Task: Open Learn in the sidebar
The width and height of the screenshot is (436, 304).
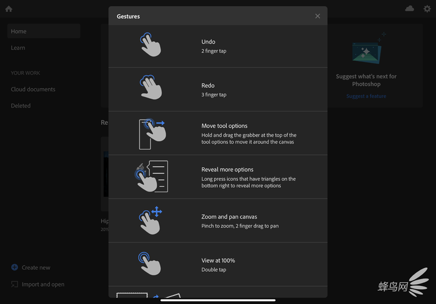Action: click(x=18, y=48)
